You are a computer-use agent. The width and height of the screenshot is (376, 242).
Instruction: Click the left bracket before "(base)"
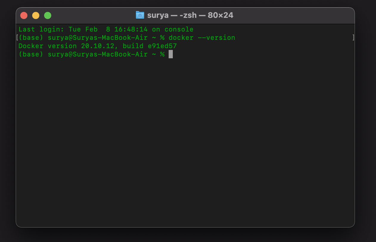(x=17, y=37)
